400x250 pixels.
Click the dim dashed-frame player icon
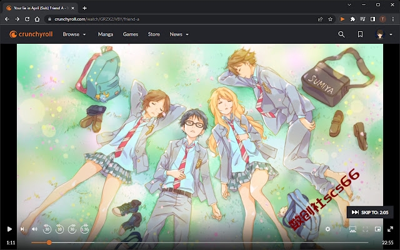tap(365, 229)
